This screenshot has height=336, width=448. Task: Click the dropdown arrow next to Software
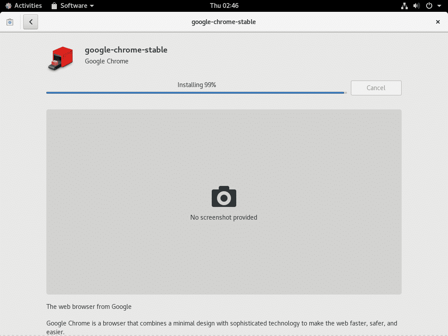[92, 6]
